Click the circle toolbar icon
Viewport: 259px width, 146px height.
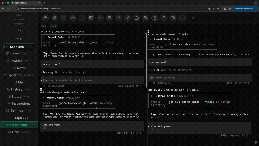82,18
